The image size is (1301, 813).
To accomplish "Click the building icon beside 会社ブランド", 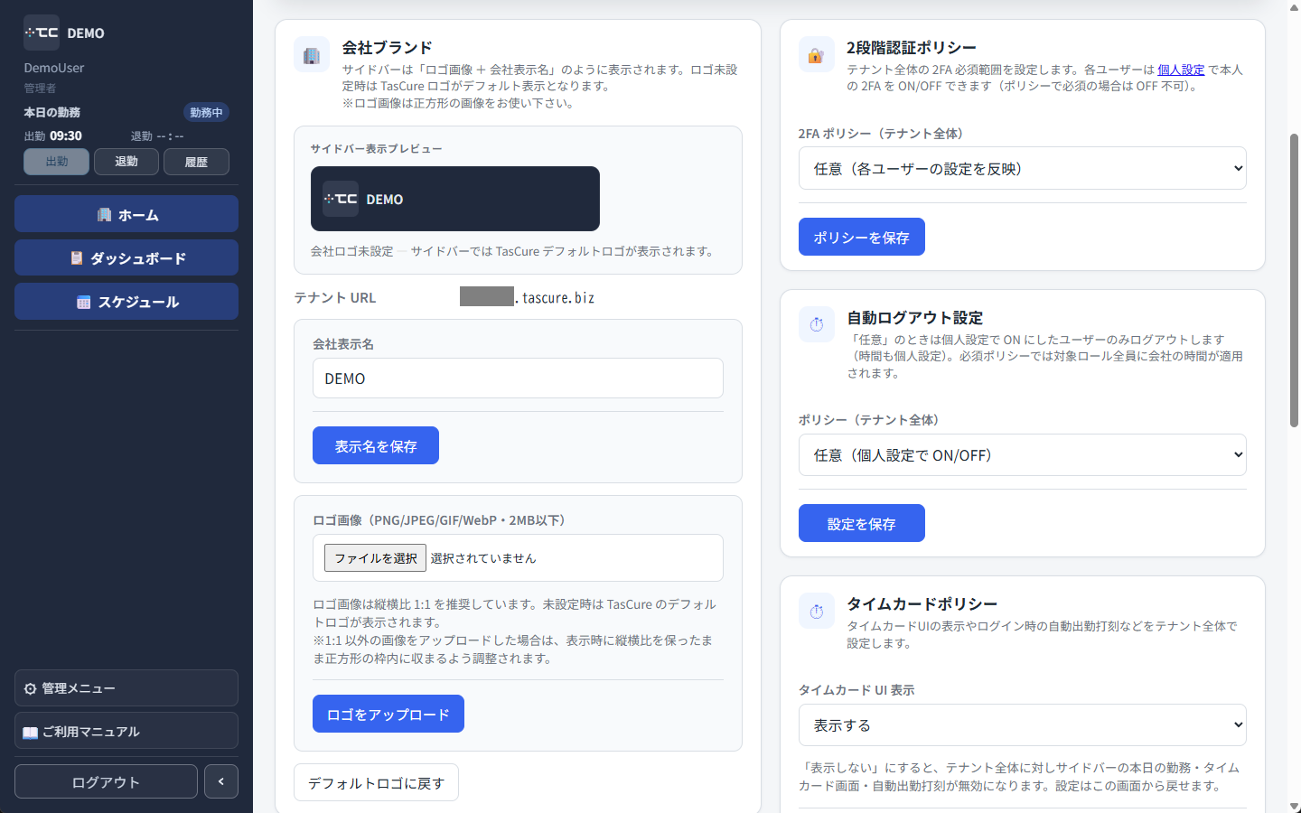I will [312, 55].
